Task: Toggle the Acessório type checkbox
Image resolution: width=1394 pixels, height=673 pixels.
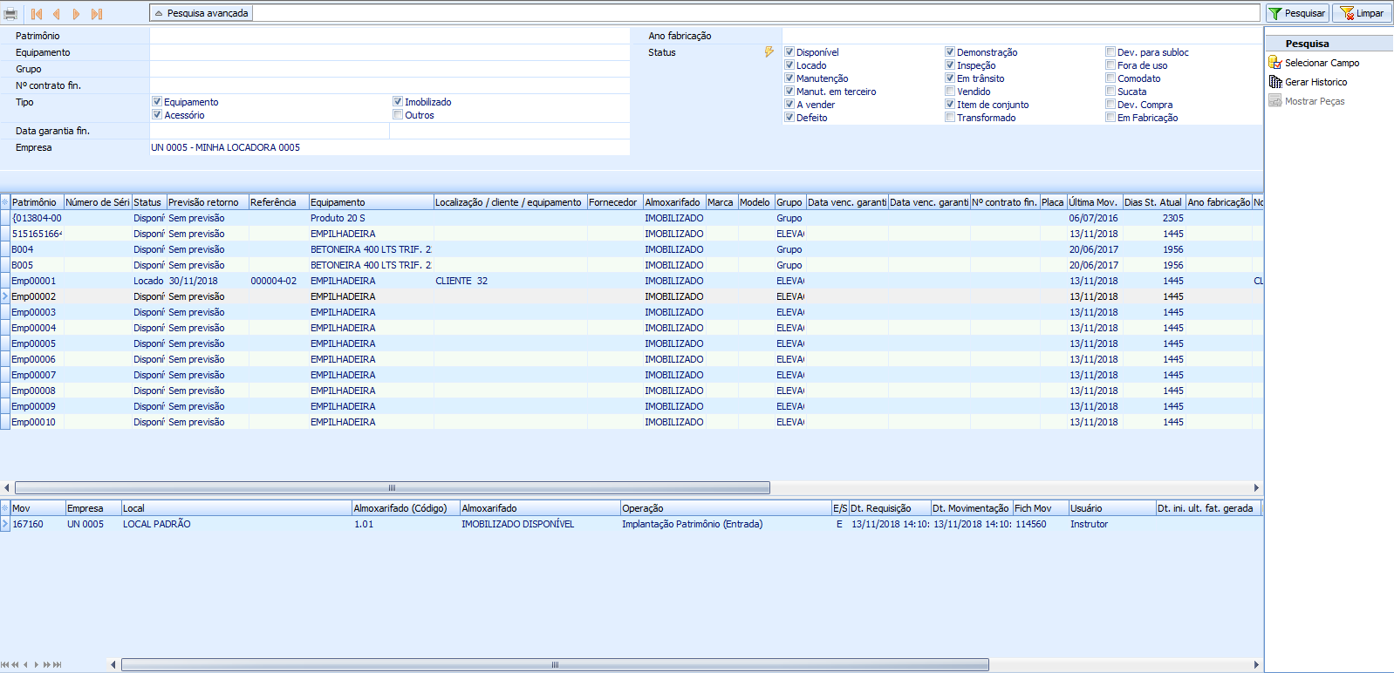Action: pyautogui.click(x=157, y=115)
